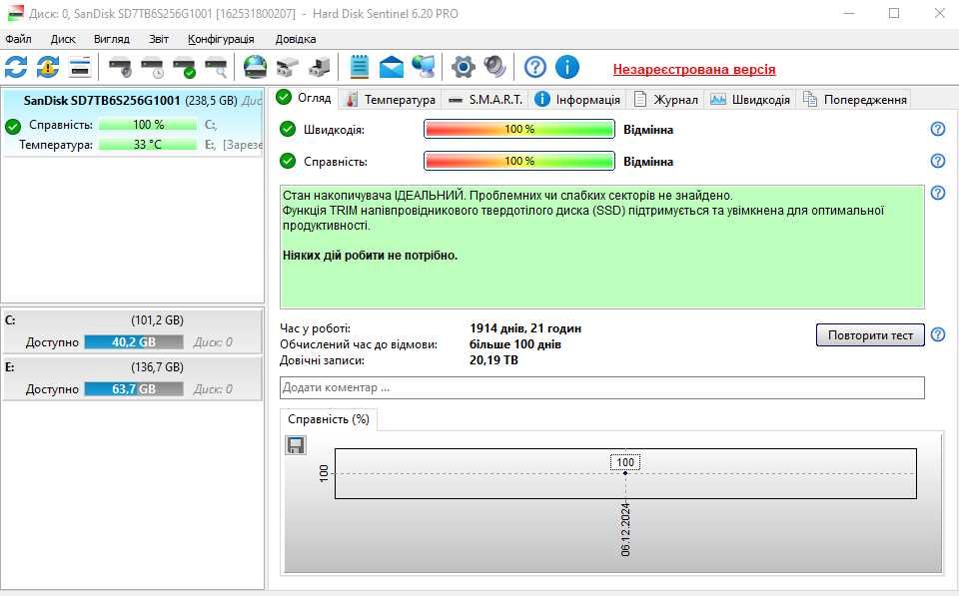Click the blue refresh arrows icon
959x596 pixels.
click(16, 67)
